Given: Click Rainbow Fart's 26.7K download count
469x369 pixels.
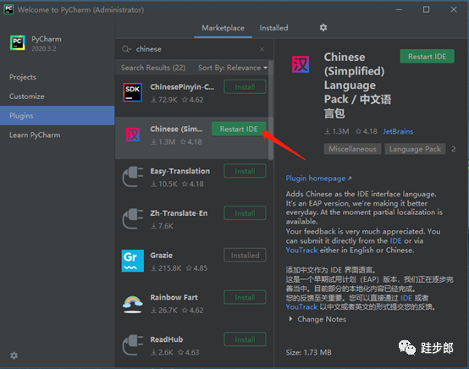Looking at the screenshot, I should pos(164,311).
